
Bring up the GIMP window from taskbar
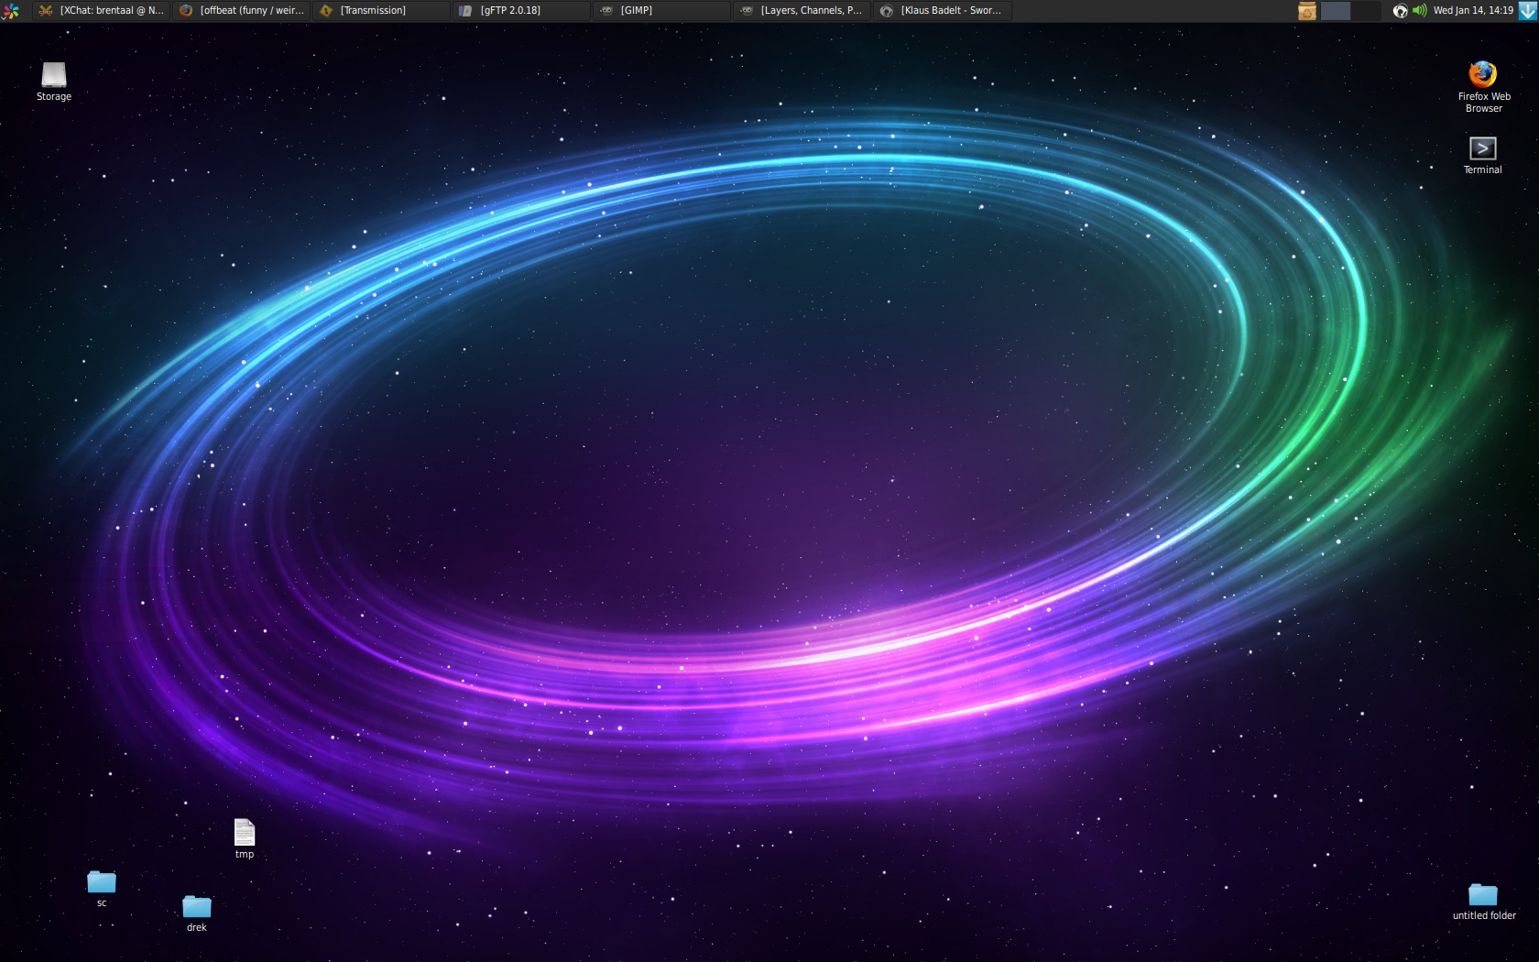[662, 11]
